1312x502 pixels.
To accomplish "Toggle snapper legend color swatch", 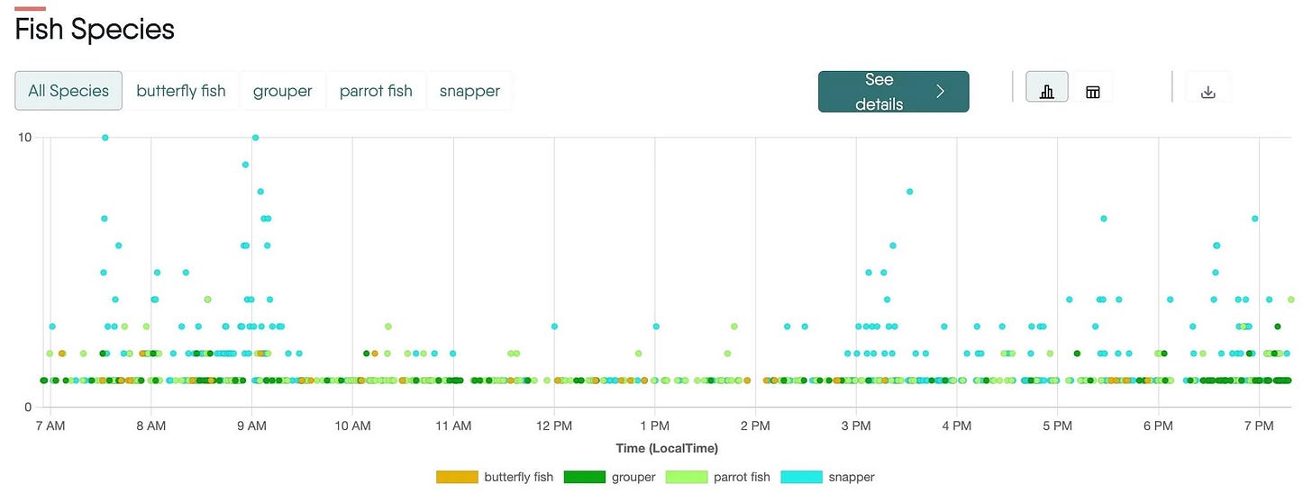I will [x=801, y=477].
